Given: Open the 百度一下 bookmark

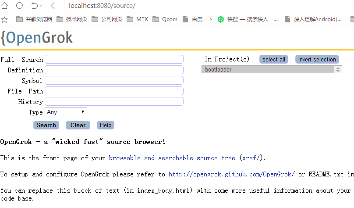Looking at the screenshot, I should point(198,19).
